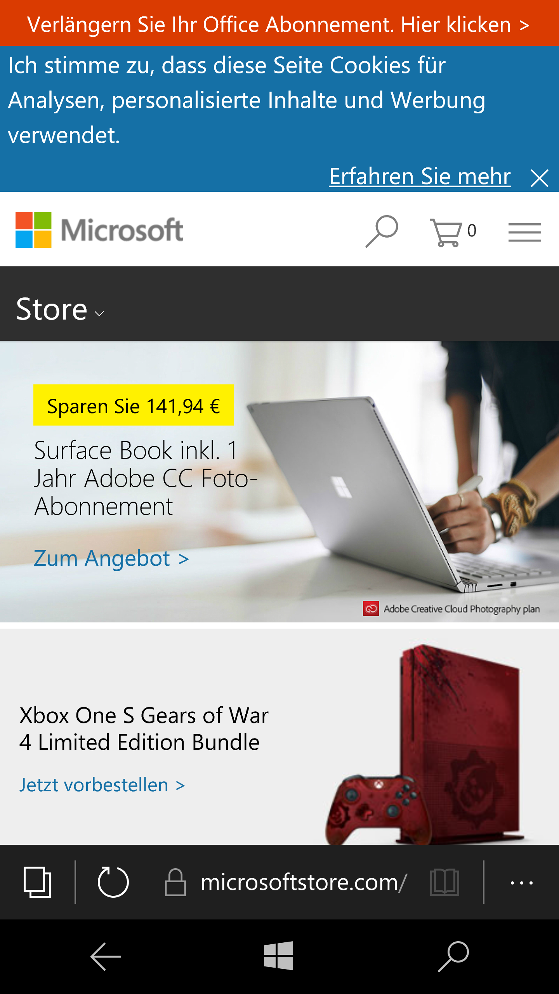Expand the Store dropdown menu
This screenshot has width=559, height=994.
[60, 309]
